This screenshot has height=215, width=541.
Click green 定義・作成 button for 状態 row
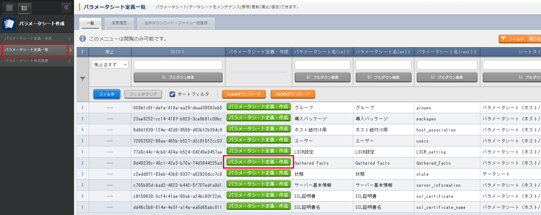(x=259, y=173)
